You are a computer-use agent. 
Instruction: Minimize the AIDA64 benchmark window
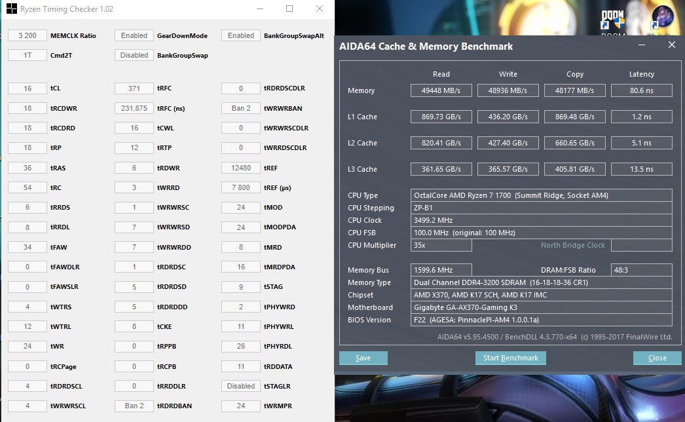point(641,45)
